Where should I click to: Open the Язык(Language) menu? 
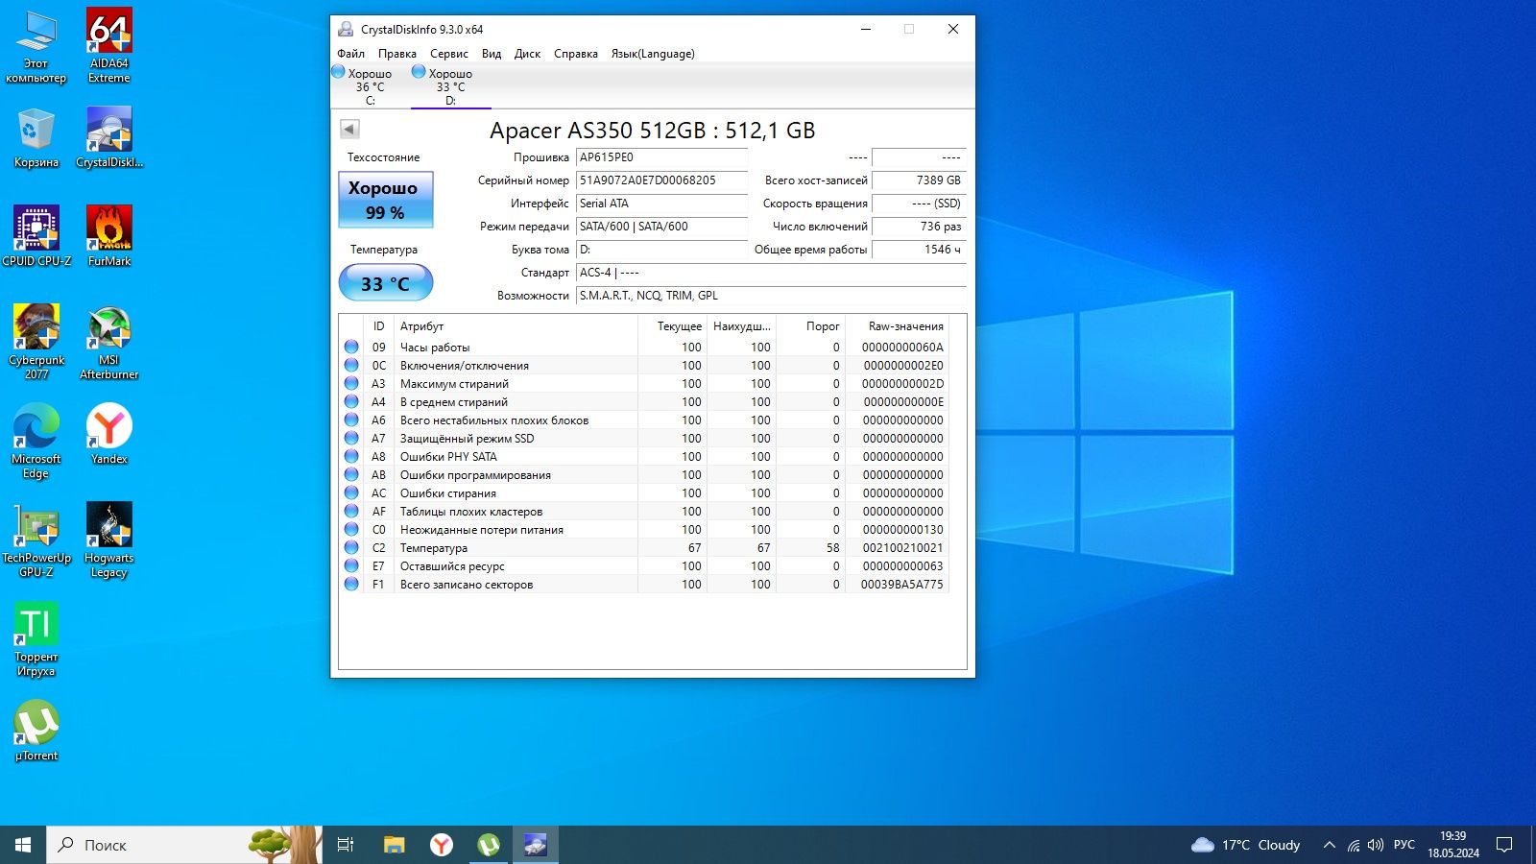(653, 54)
